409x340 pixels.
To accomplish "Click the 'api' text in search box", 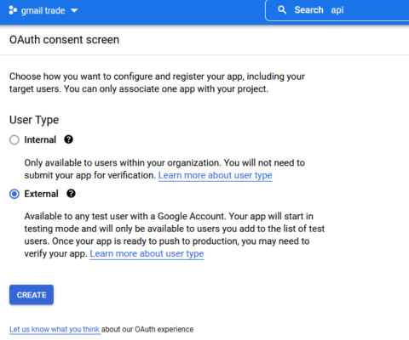I will click(337, 10).
